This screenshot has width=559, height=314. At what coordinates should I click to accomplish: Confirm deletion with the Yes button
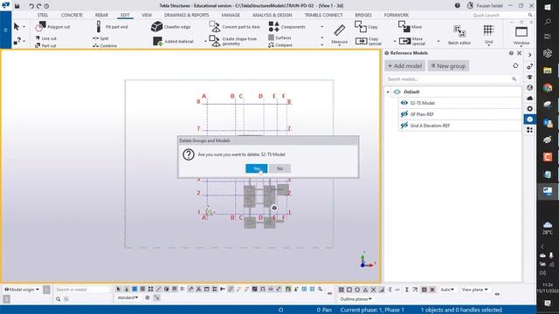[256, 168]
